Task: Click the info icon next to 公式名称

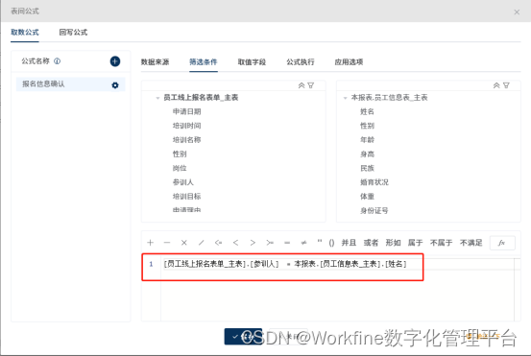Action: click(58, 61)
